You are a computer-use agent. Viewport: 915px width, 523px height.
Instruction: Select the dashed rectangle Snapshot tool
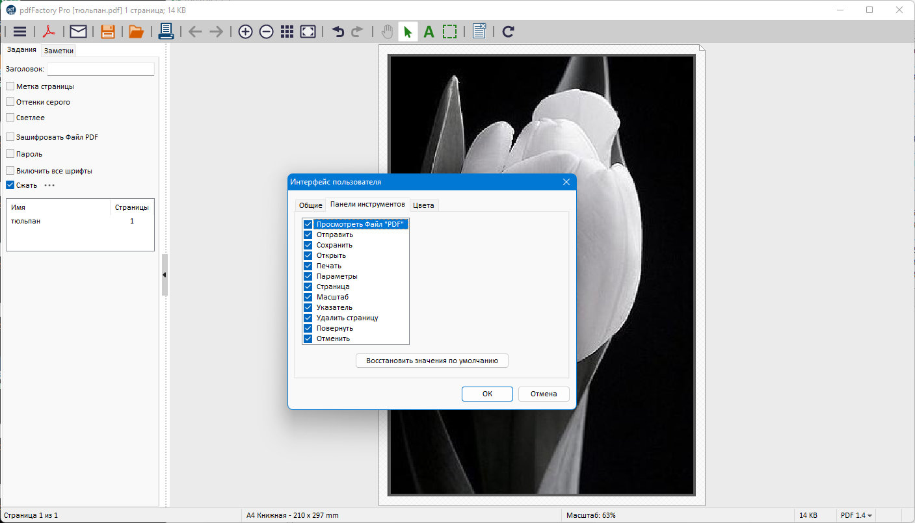[x=449, y=31]
